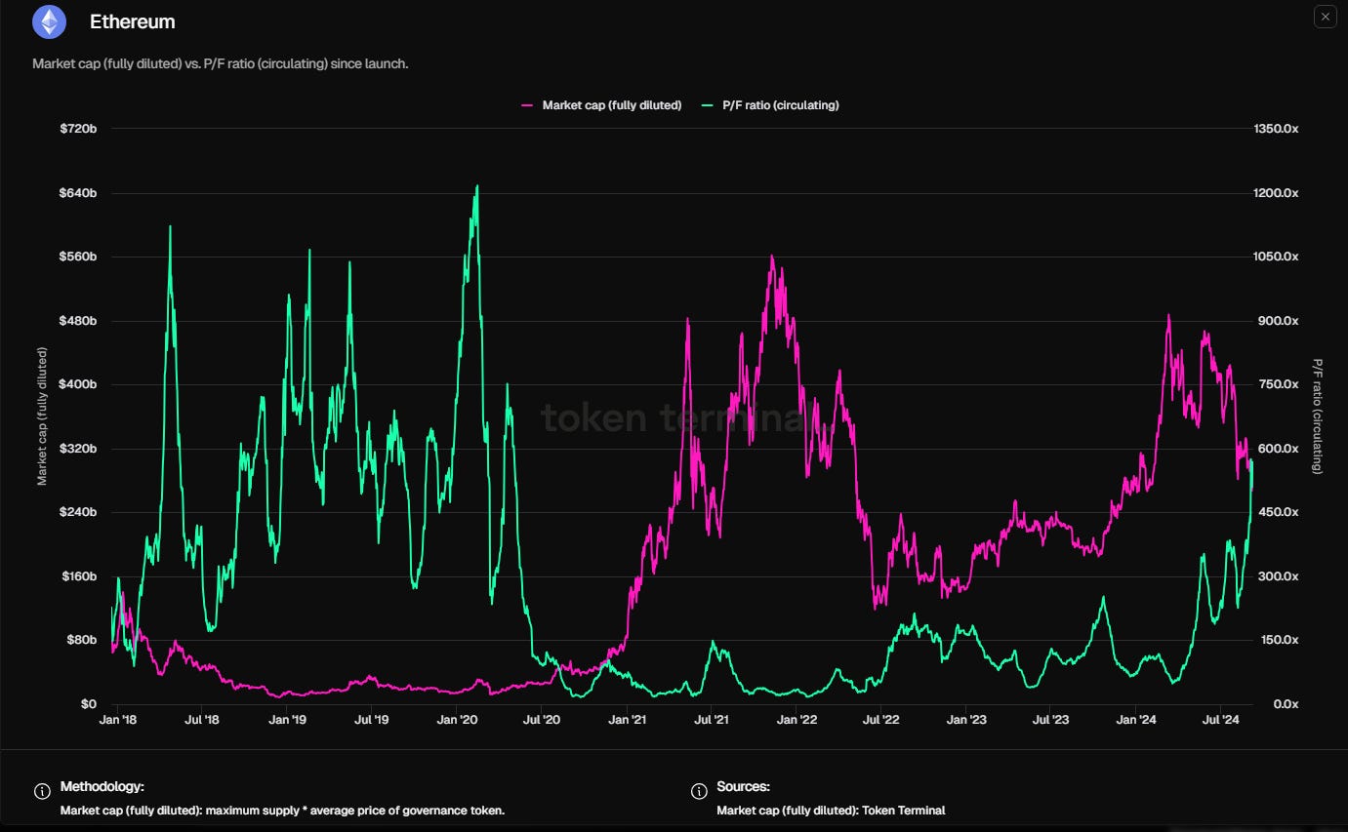Click the chart subtitle about Market cap vs. P/F ratio
The height and width of the screenshot is (832, 1348).
(221, 63)
